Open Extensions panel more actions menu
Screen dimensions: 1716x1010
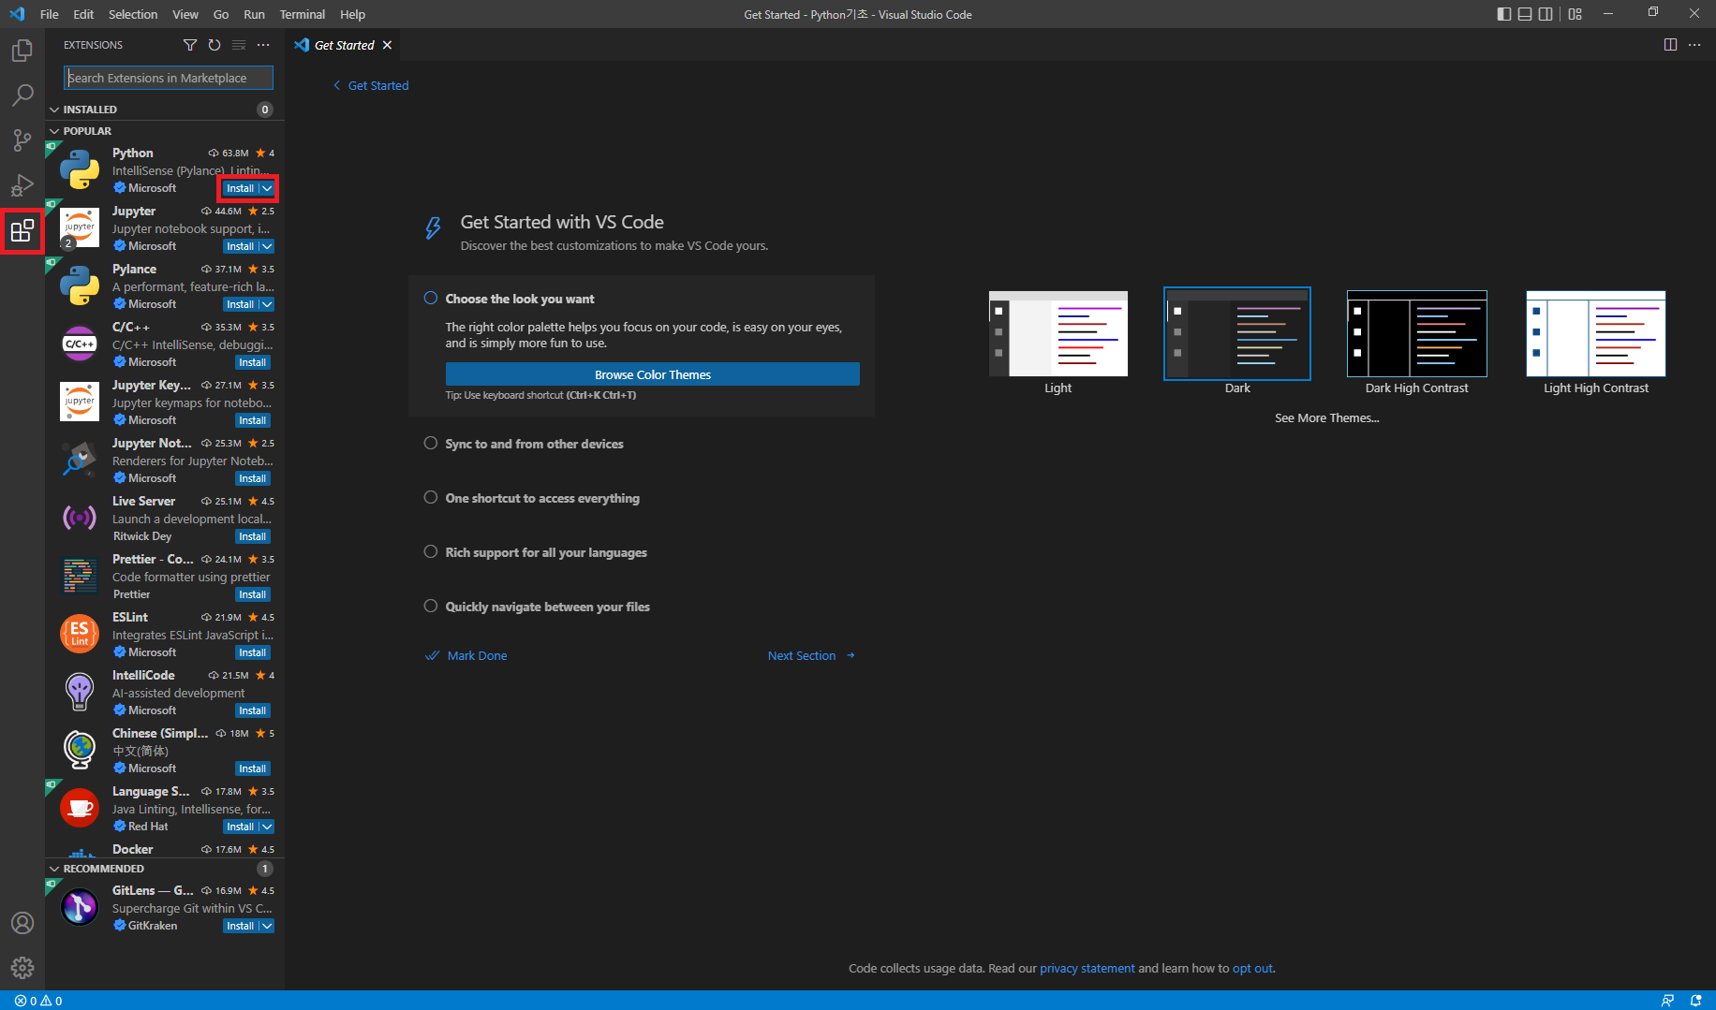coord(263,45)
